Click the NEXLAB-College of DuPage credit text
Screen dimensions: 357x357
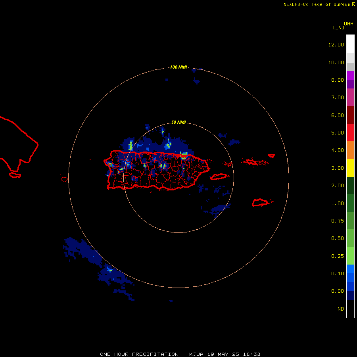319,4
